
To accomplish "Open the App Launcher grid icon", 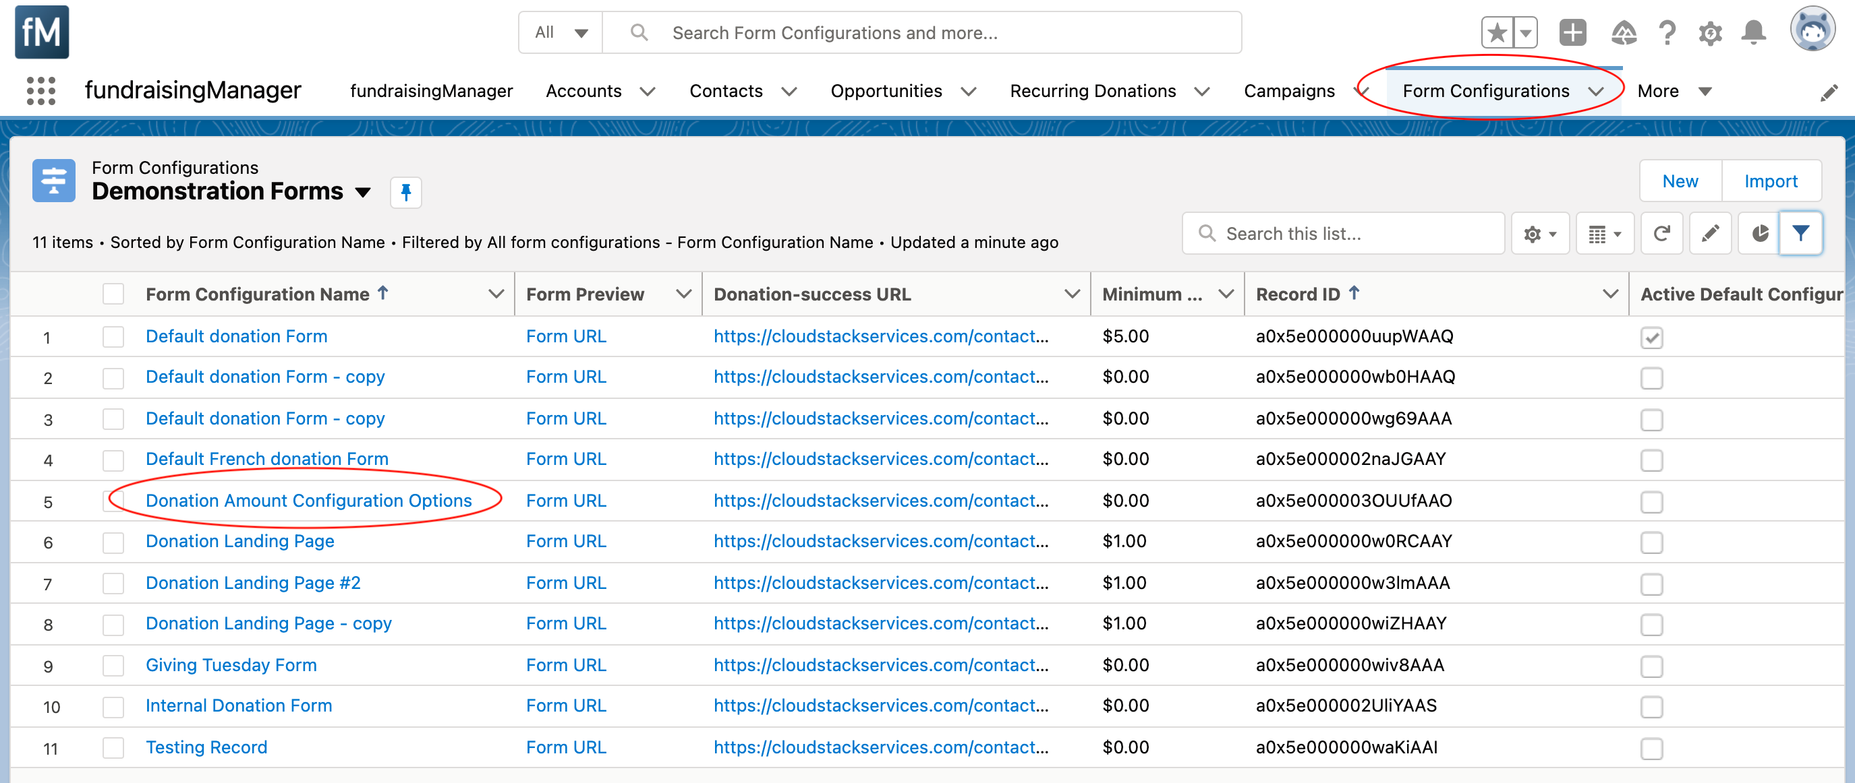I will coord(40,91).
